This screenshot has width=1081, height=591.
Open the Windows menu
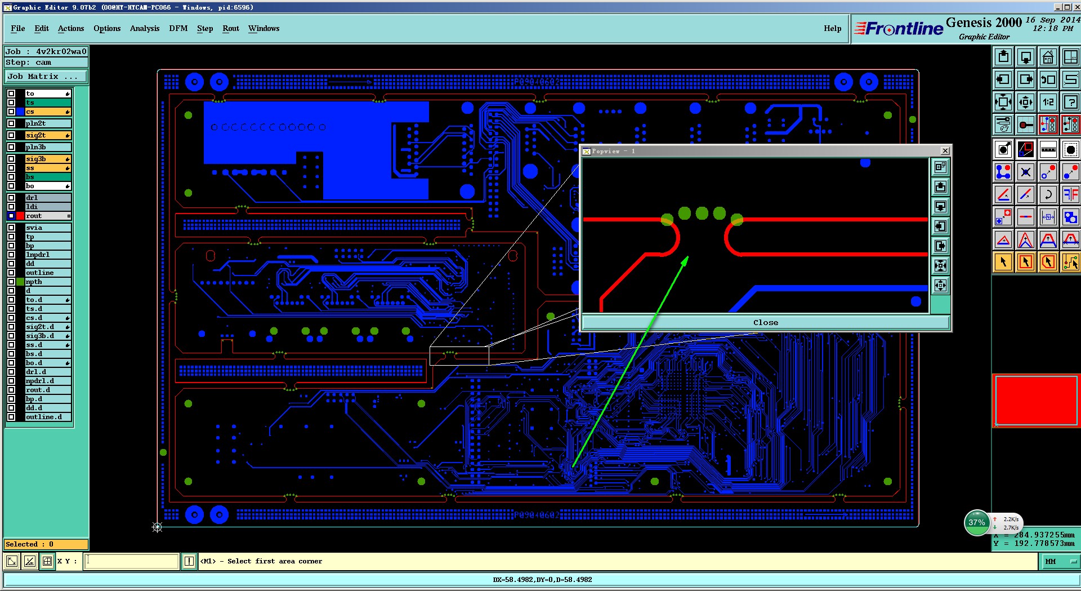click(x=264, y=28)
